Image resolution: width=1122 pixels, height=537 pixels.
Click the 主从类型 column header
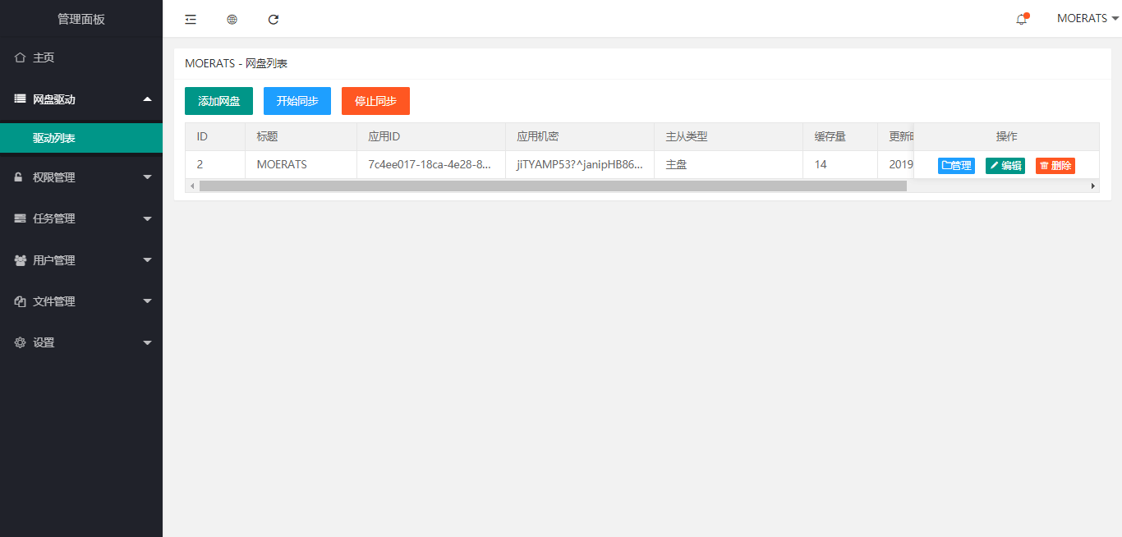coord(729,136)
